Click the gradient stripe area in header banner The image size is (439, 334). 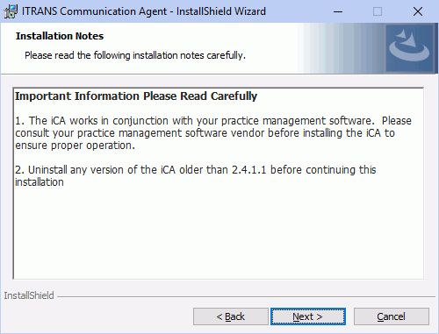point(342,48)
